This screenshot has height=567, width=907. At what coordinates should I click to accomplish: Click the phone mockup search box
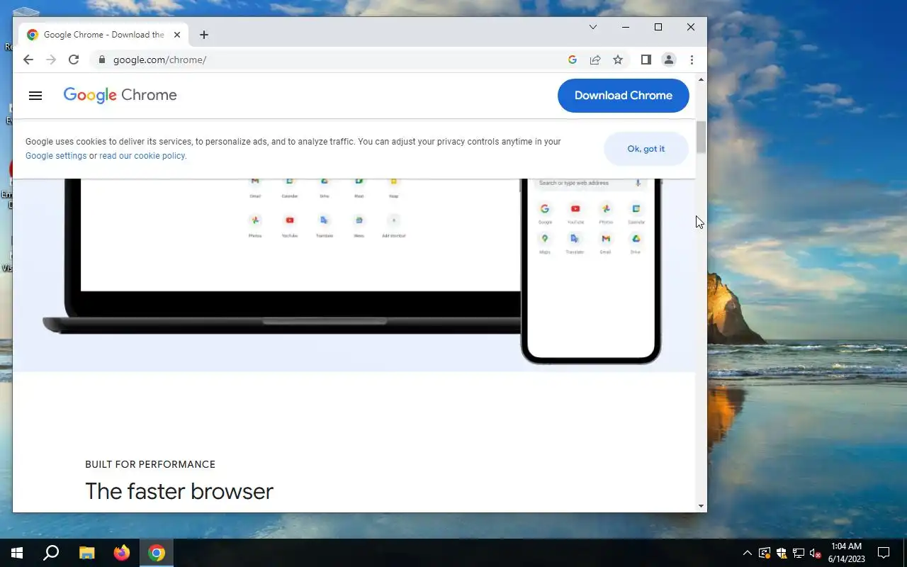point(590,183)
